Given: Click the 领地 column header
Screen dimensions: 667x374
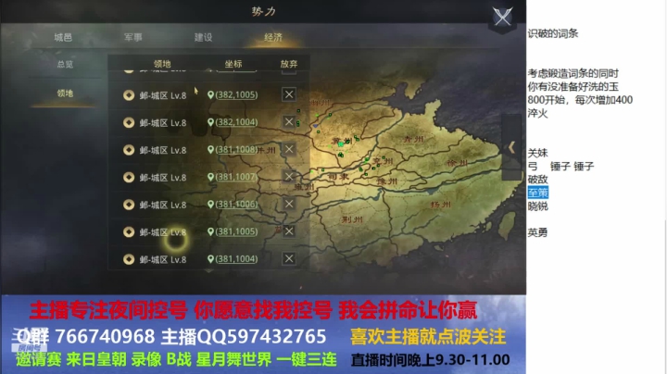Looking at the screenshot, I should [x=162, y=64].
